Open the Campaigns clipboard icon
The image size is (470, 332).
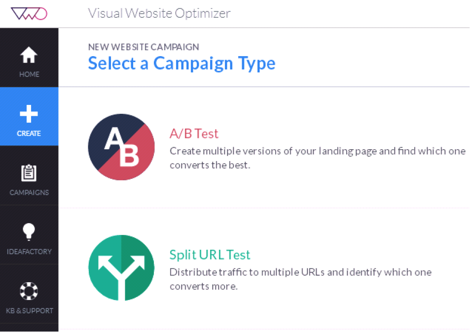pos(29,173)
